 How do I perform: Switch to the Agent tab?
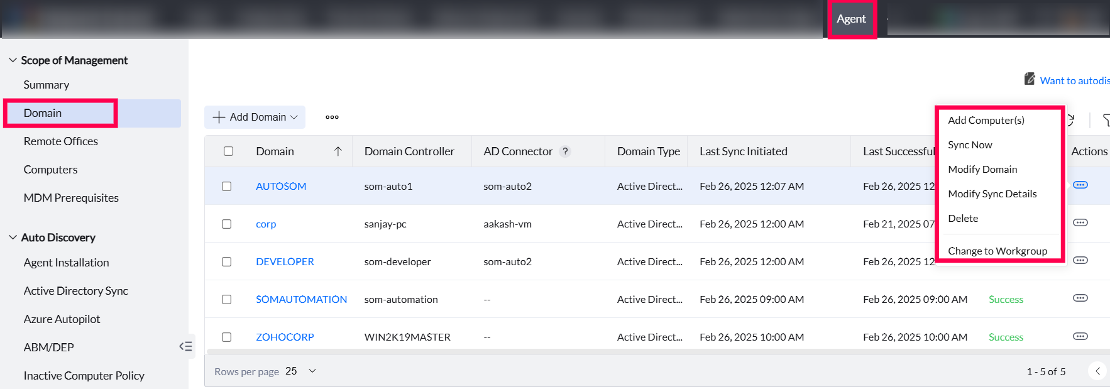(851, 19)
